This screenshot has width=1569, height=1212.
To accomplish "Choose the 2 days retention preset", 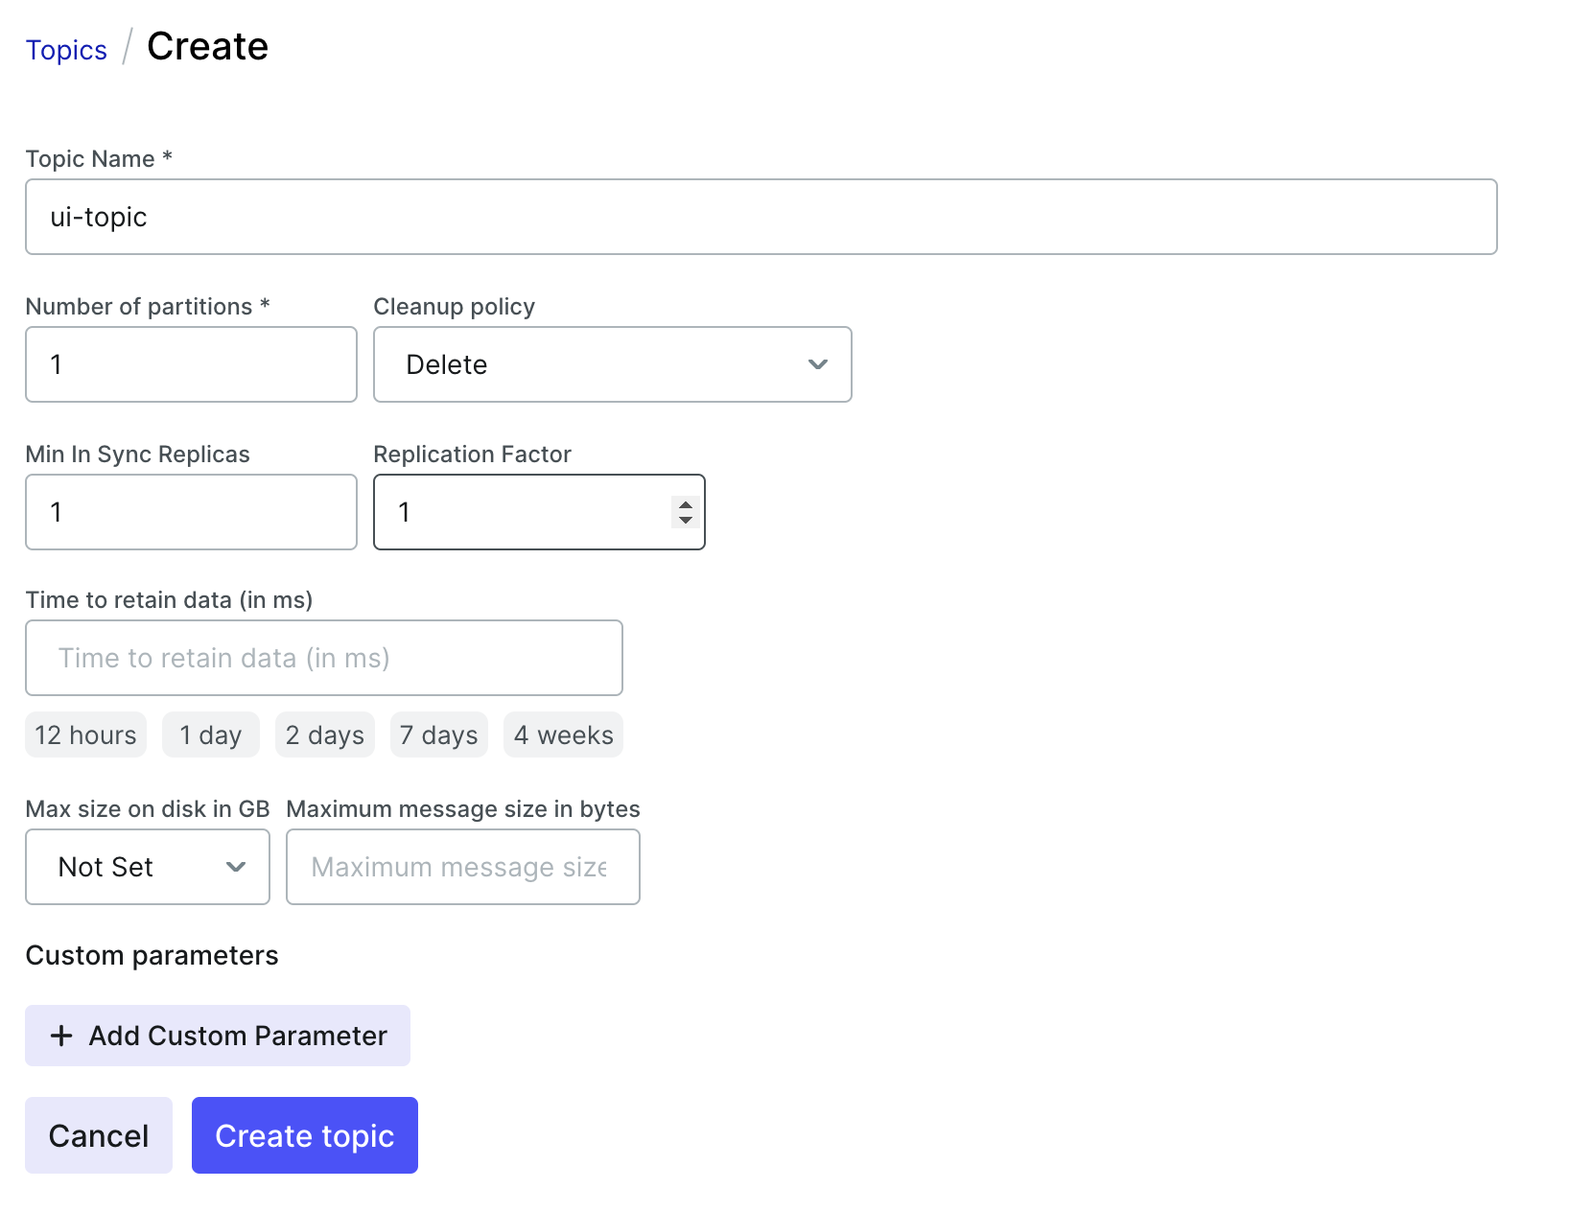I will tap(325, 734).
